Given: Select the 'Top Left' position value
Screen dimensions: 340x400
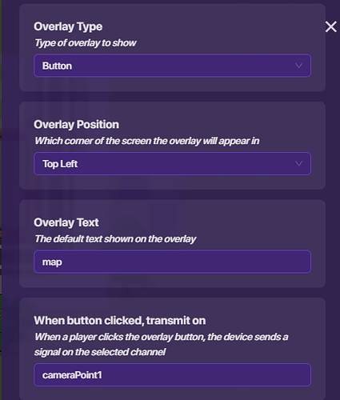Looking at the screenshot, I should pos(60,164).
